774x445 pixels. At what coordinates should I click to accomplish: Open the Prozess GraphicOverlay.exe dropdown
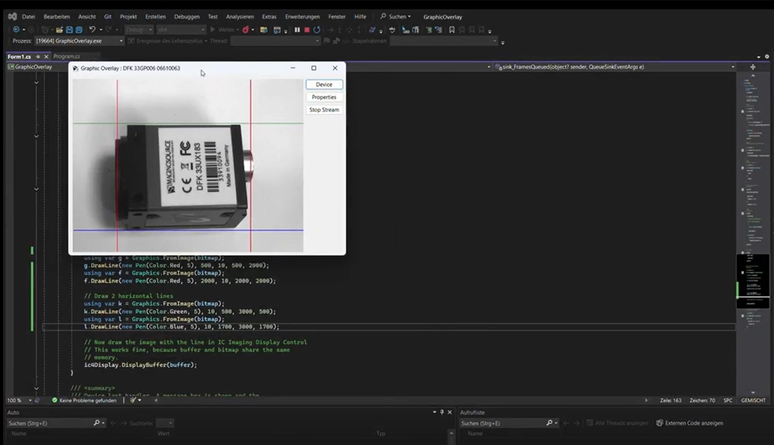121,41
